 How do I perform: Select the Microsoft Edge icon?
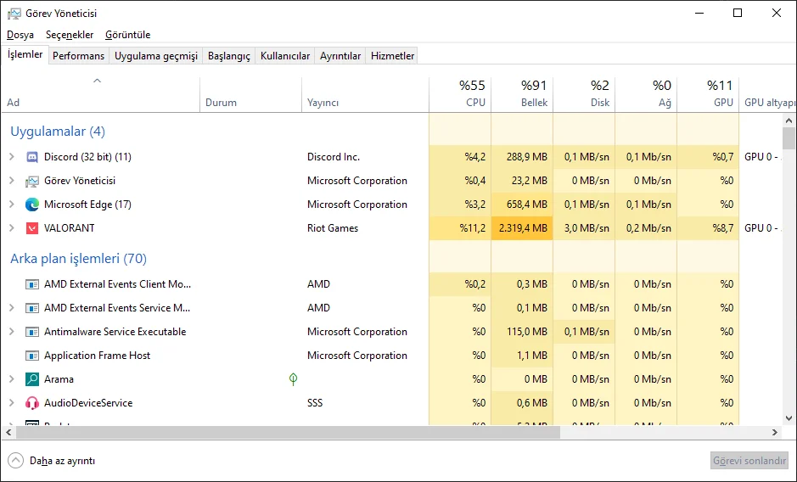tap(32, 205)
